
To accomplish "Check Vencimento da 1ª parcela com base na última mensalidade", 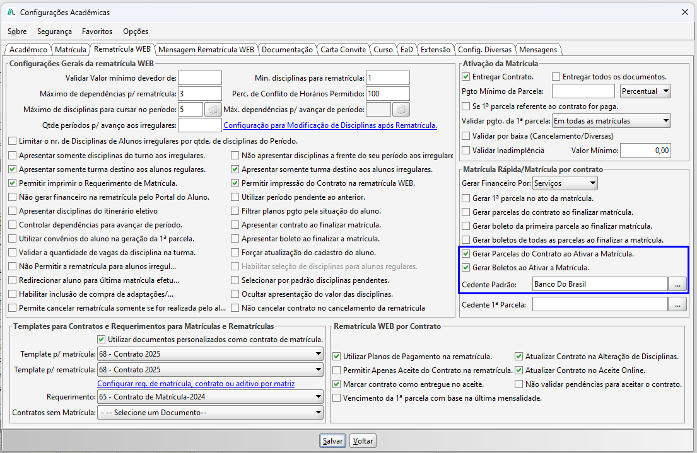I will (x=336, y=398).
